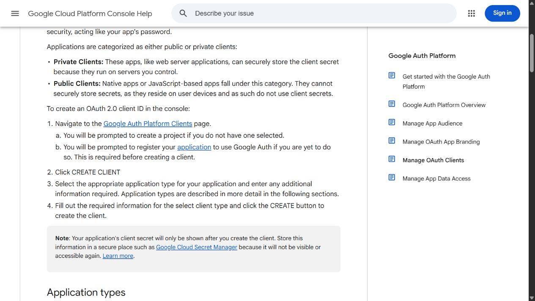Click the bold Private Clients: label
This screenshot has width=535, height=301.
pos(78,62)
